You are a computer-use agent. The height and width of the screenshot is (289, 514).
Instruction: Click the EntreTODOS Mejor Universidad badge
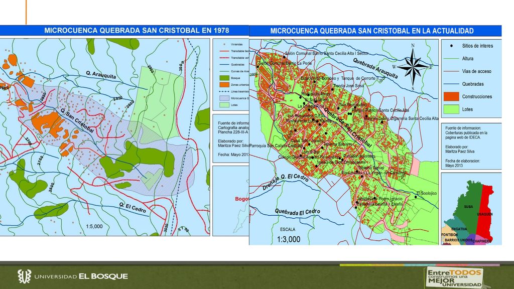click(455, 277)
